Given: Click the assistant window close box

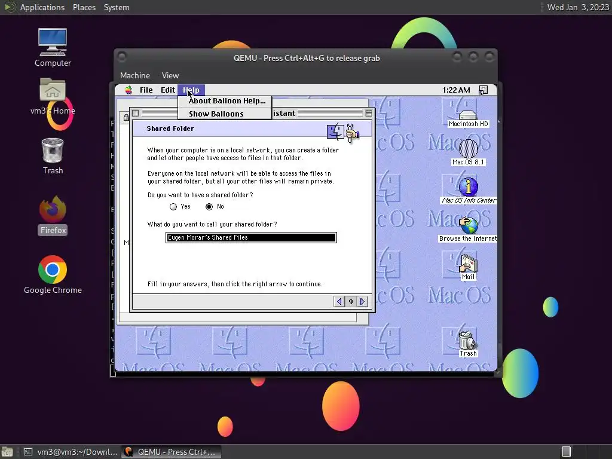Looking at the screenshot, I should point(136,113).
